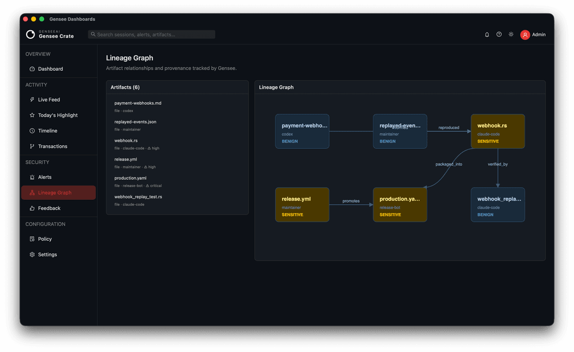The image size is (574, 352).
Task: Click the webhook.rs graph node
Action: coord(497,131)
